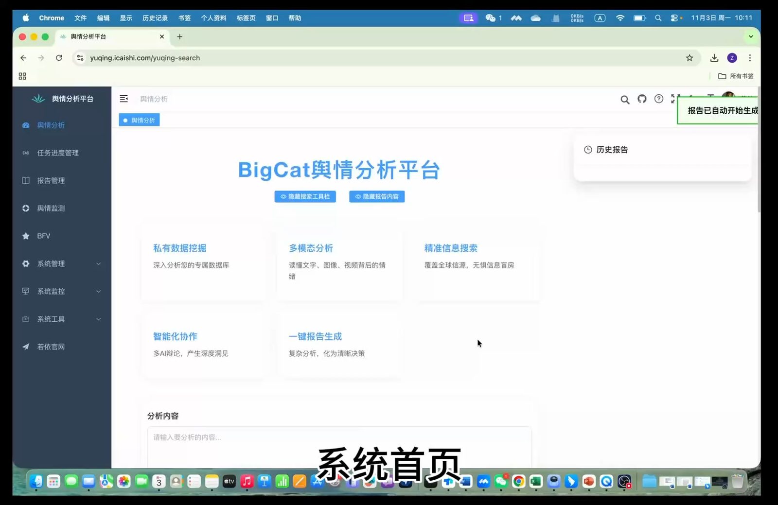This screenshot has height=505, width=778.
Task: Open a new browser tab
Action: pyautogui.click(x=179, y=36)
